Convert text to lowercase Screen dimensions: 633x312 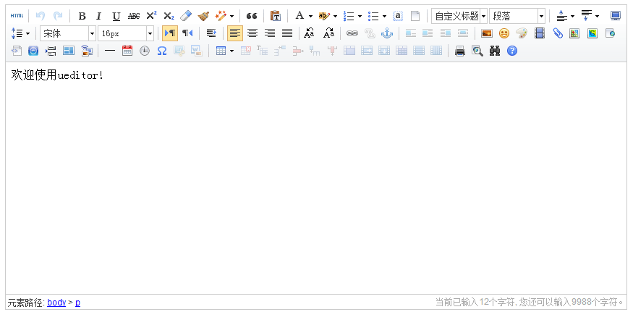[x=328, y=33]
